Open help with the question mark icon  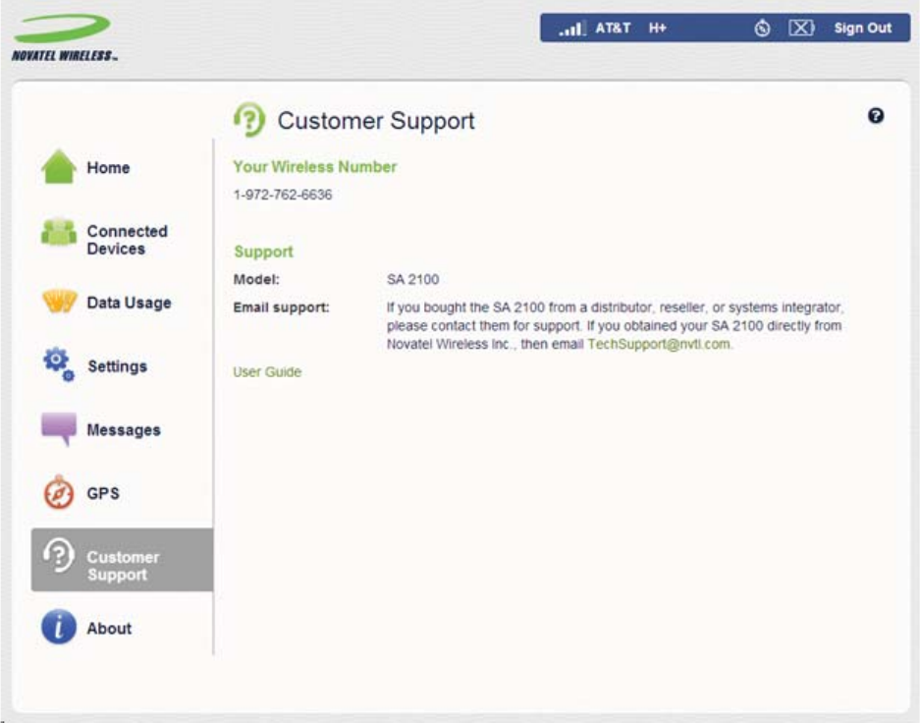(876, 116)
